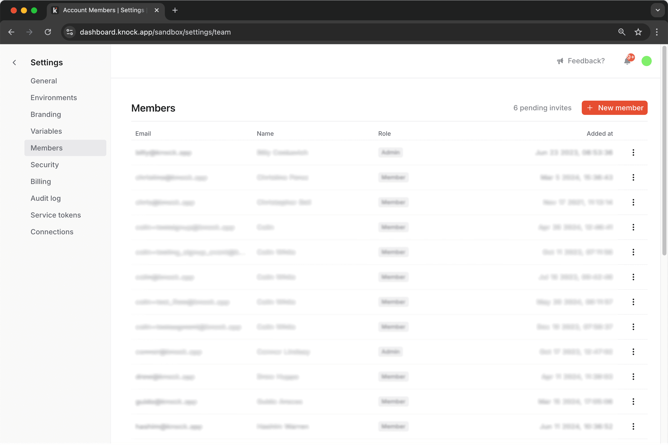Image resolution: width=668 pixels, height=445 pixels.
Task: Open site permissions icon beside the URL
Action: pos(69,32)
